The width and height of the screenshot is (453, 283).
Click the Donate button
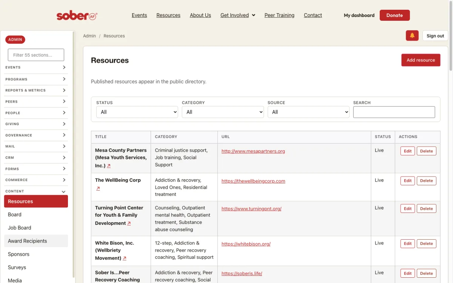[x=394, y=15]
